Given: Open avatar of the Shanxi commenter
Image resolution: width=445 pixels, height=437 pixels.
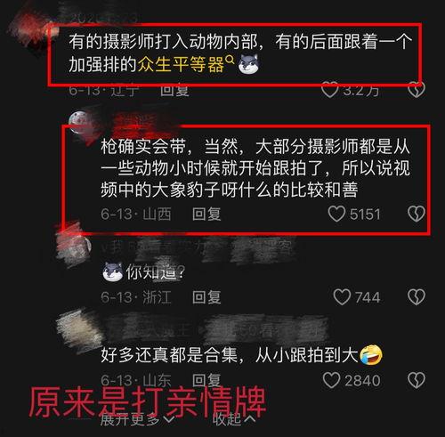Looking at the screenshot, I should (x=79, y=122).
